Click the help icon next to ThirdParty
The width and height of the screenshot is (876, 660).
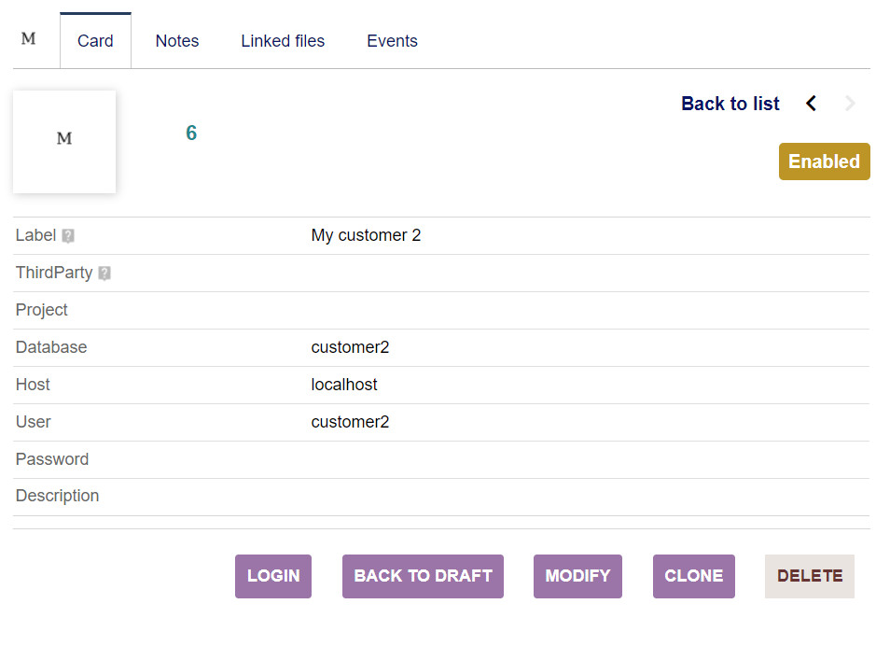click(104, 274)
